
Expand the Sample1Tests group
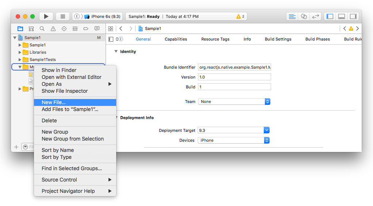click(20, 60)
